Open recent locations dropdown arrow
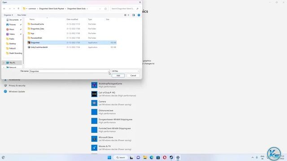 [x=14, y=8]
